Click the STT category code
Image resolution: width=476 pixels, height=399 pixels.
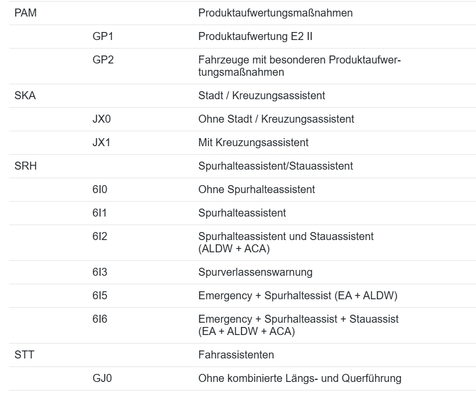[25, 355]
